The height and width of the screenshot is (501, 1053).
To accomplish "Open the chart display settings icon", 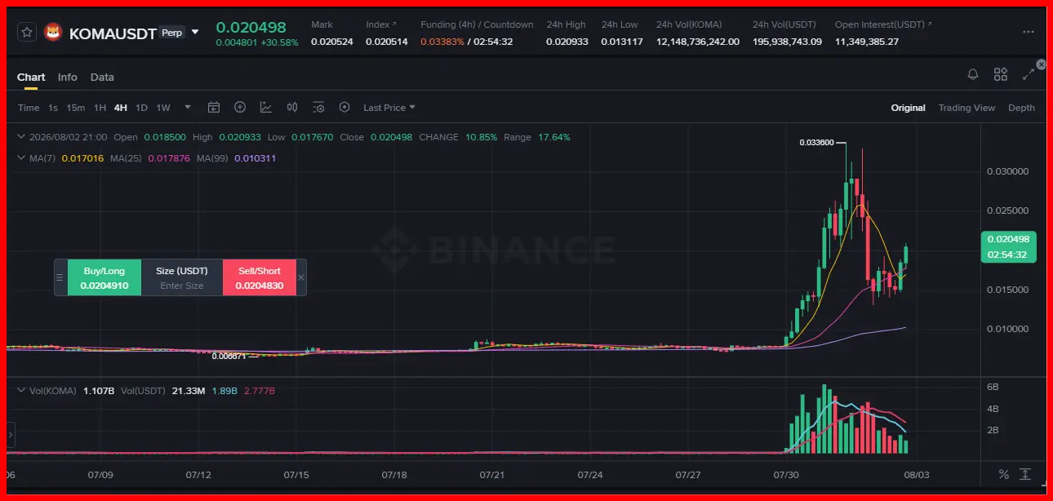I will (318, 107).
